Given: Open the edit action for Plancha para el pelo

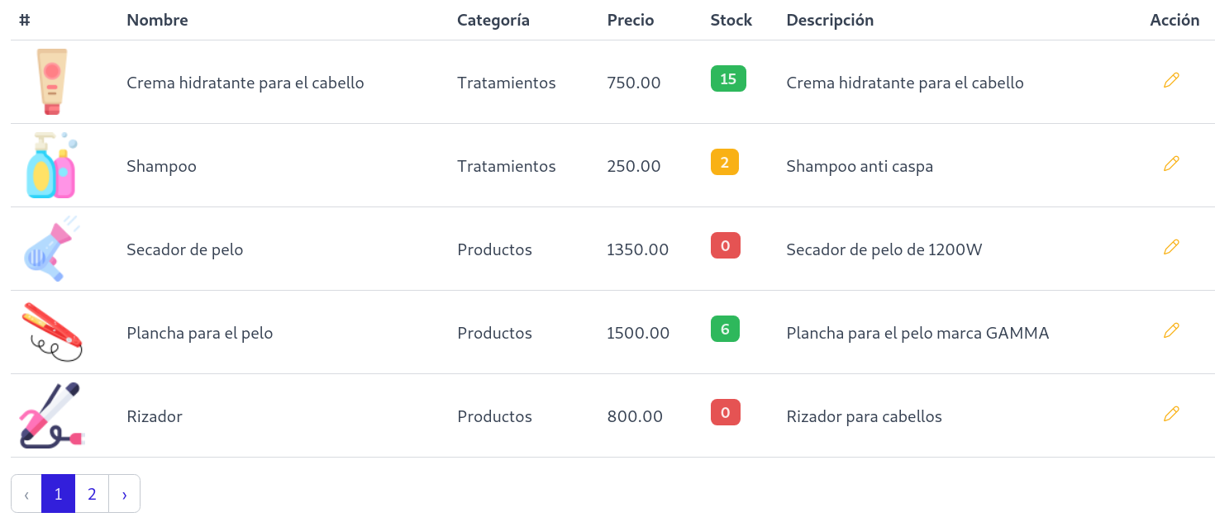Looking at the screenshot, I should pos(1171,330).
